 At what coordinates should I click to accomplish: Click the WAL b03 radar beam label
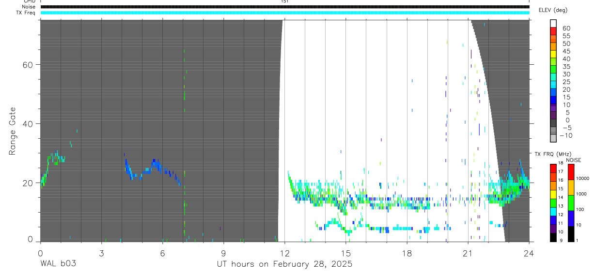point(58,264)
